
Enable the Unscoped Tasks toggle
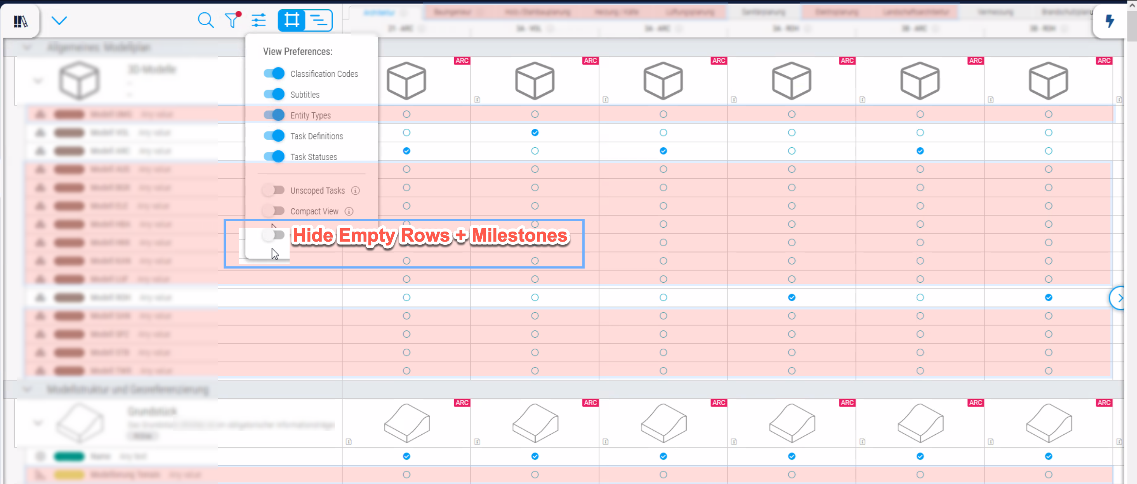[x=274, y=190]
